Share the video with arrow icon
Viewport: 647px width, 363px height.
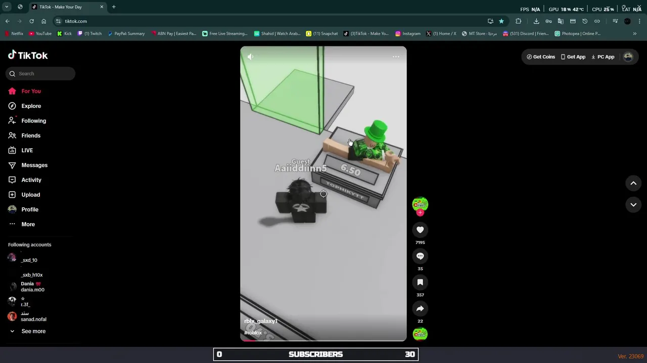click(x=420, y=309)
